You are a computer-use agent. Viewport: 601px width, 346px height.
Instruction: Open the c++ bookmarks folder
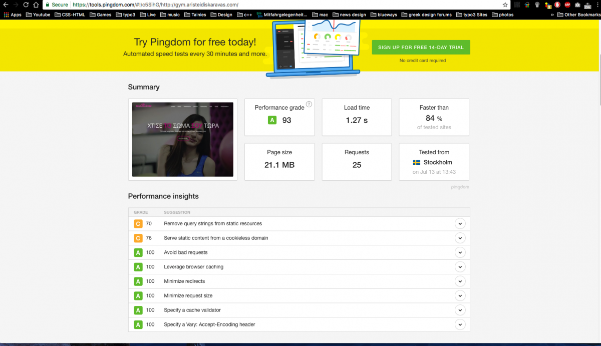[x=244, y=15]
